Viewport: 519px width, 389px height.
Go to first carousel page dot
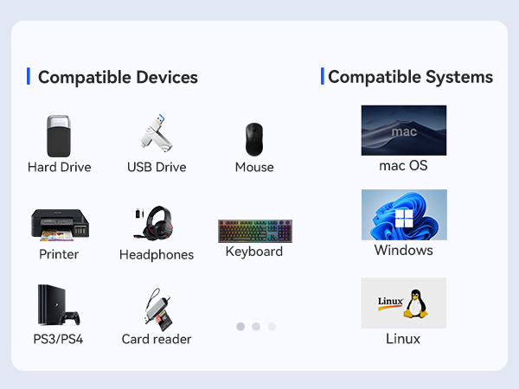pyautogui.click(x=240, y=327)
